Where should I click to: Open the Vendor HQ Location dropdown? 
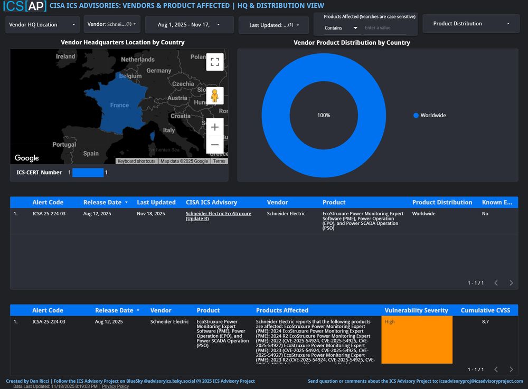click(42, 25)
